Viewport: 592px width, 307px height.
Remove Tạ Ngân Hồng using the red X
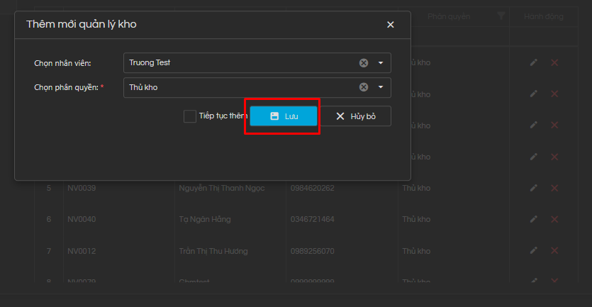click(x=554, y=220)
